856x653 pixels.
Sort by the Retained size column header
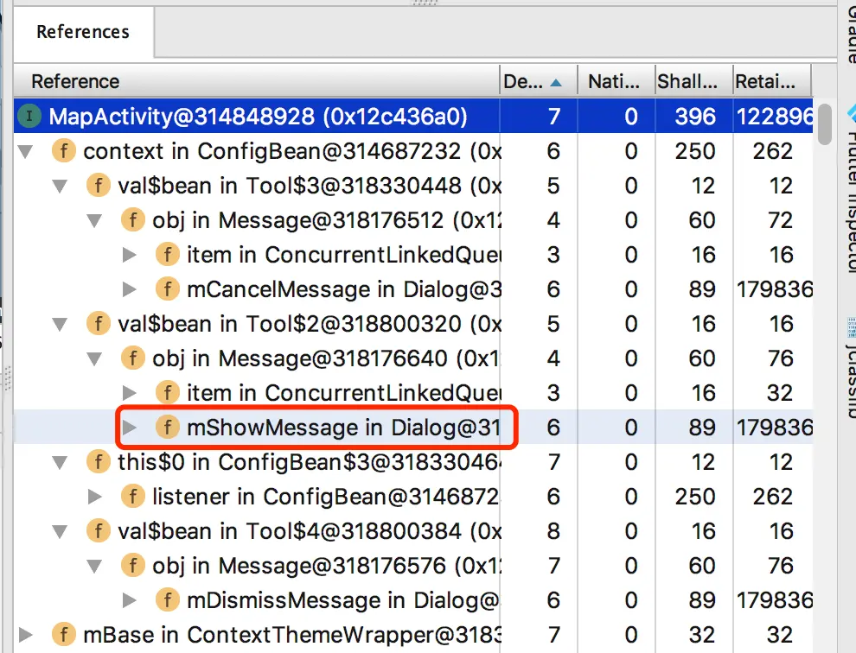coord(772,81)
